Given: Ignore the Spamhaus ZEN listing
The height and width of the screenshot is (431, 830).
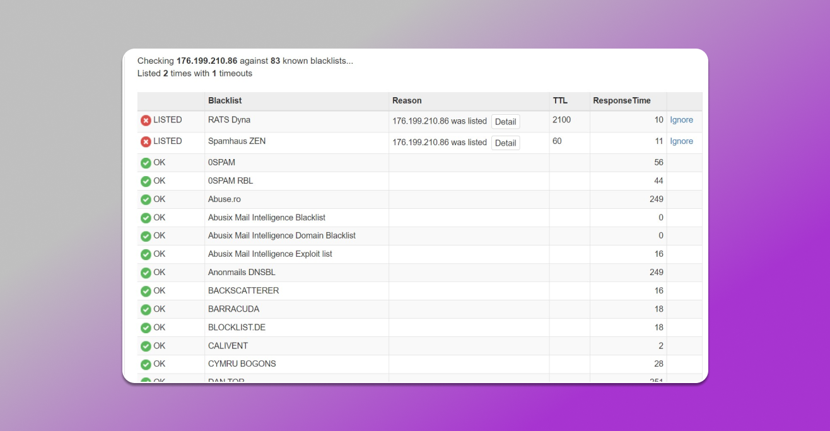Looking at the screenshot, I should [681, 141].
